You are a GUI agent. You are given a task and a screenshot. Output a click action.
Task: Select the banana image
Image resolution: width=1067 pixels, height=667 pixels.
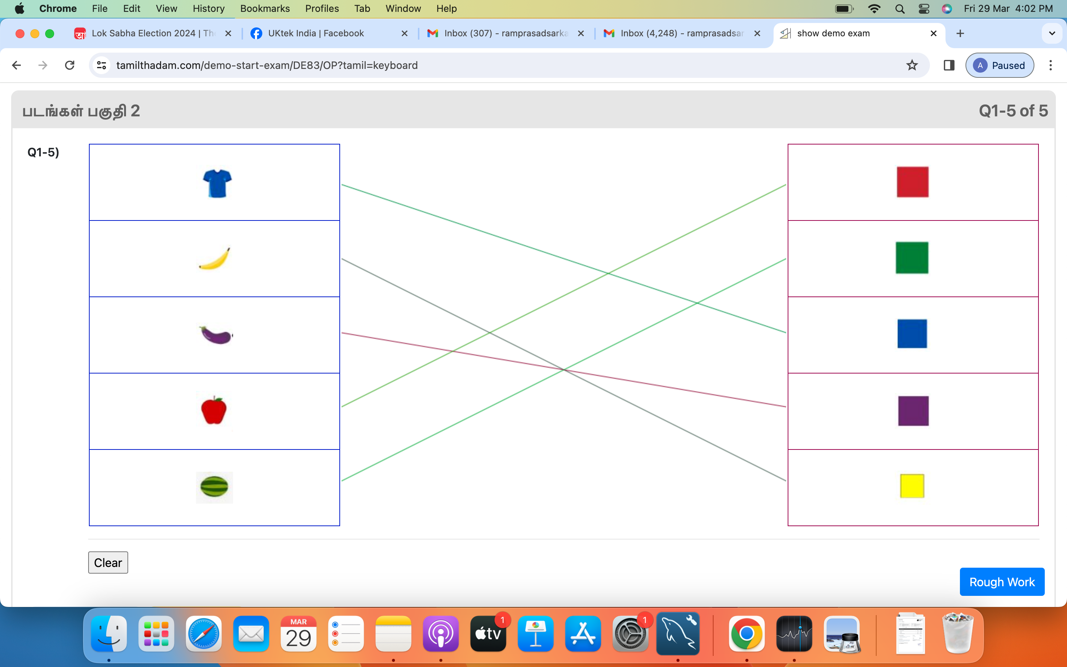[x=215, y=259]
